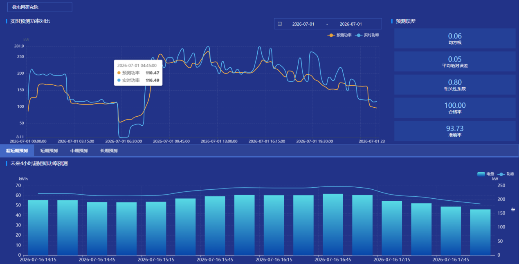This screenshot has height=264, width=519.
Task: Click the 准确率 93.73 card
Action: point(455,131)
